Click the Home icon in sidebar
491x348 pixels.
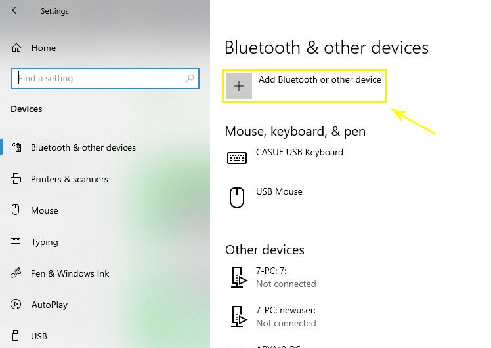[16, 48]
